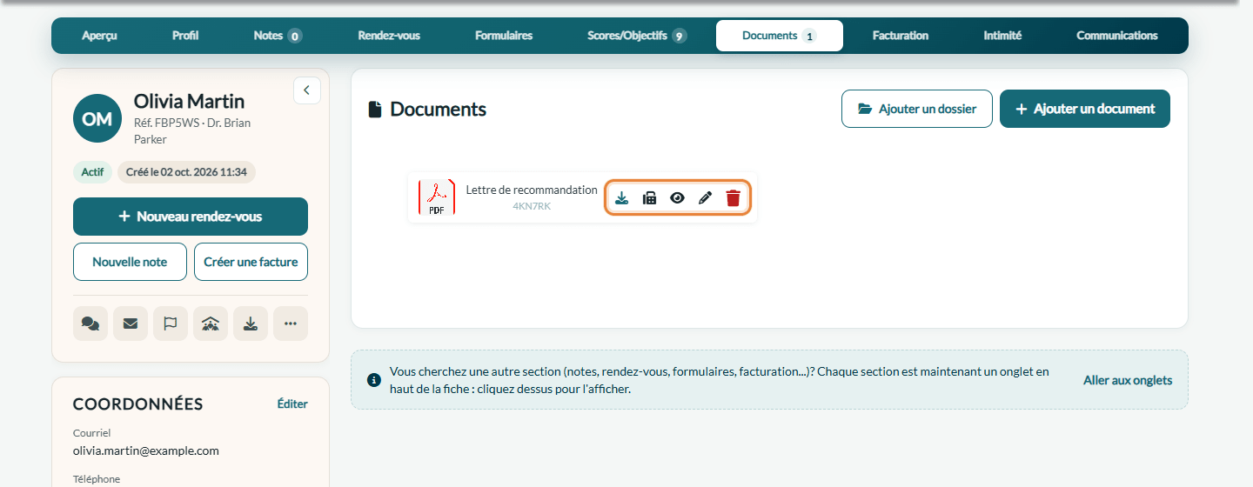Viewport: 1253px width, 487px height.
Task: Click email olivia.martin@example.com
Action: tap(146, 450)
